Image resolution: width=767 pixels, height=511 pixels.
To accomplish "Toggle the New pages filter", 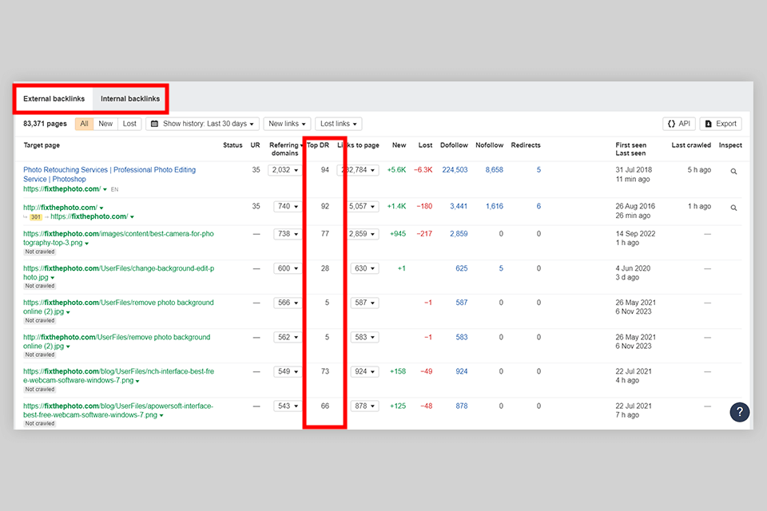I will [105, 124].
